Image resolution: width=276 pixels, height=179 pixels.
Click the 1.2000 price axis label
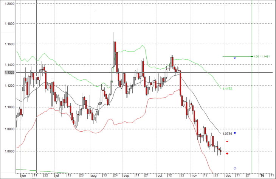tap(10, 4)
